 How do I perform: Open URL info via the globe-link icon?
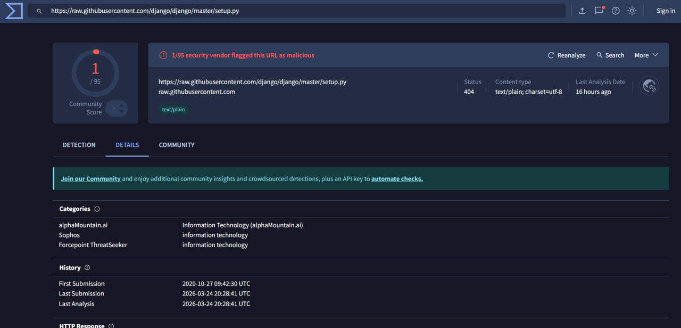[649, 85]
